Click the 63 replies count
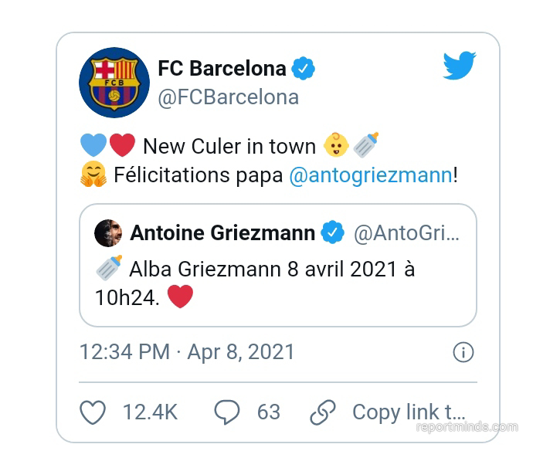 [x=269, y=412]
